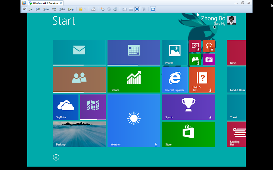This screenshot has width=273, height=170.
Task: Show all apps with down arrow
Action: coord(56,157)
